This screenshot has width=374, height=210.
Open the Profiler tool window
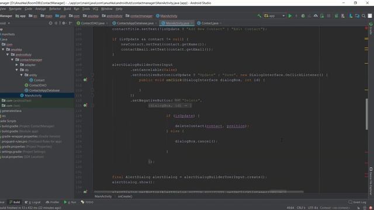[52, 202]
